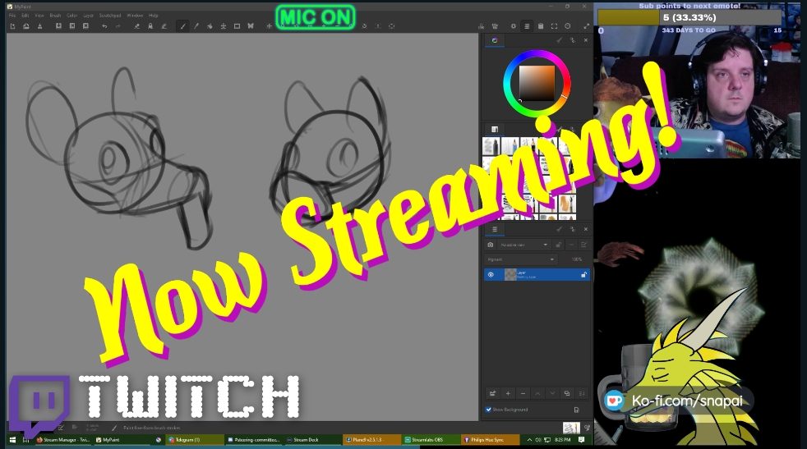Switch to the color wheel panel tab

pyautogui.click(x=495, y=40)
